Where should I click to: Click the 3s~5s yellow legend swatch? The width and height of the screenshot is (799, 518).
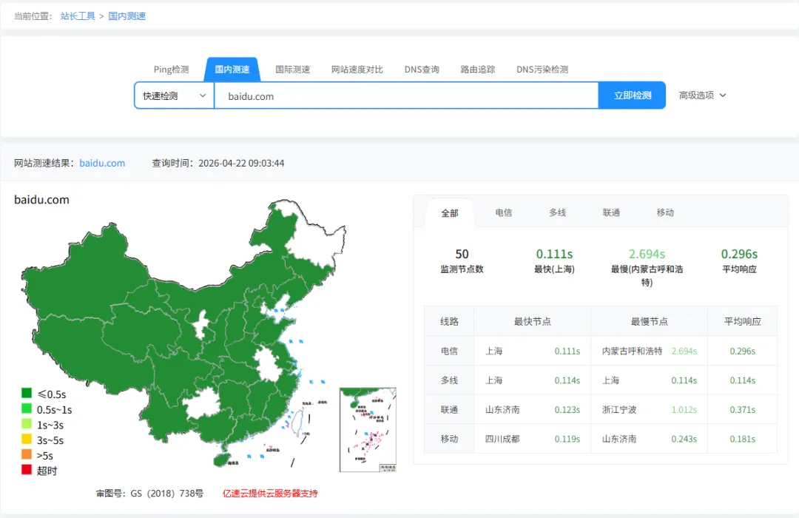point(27,439)
